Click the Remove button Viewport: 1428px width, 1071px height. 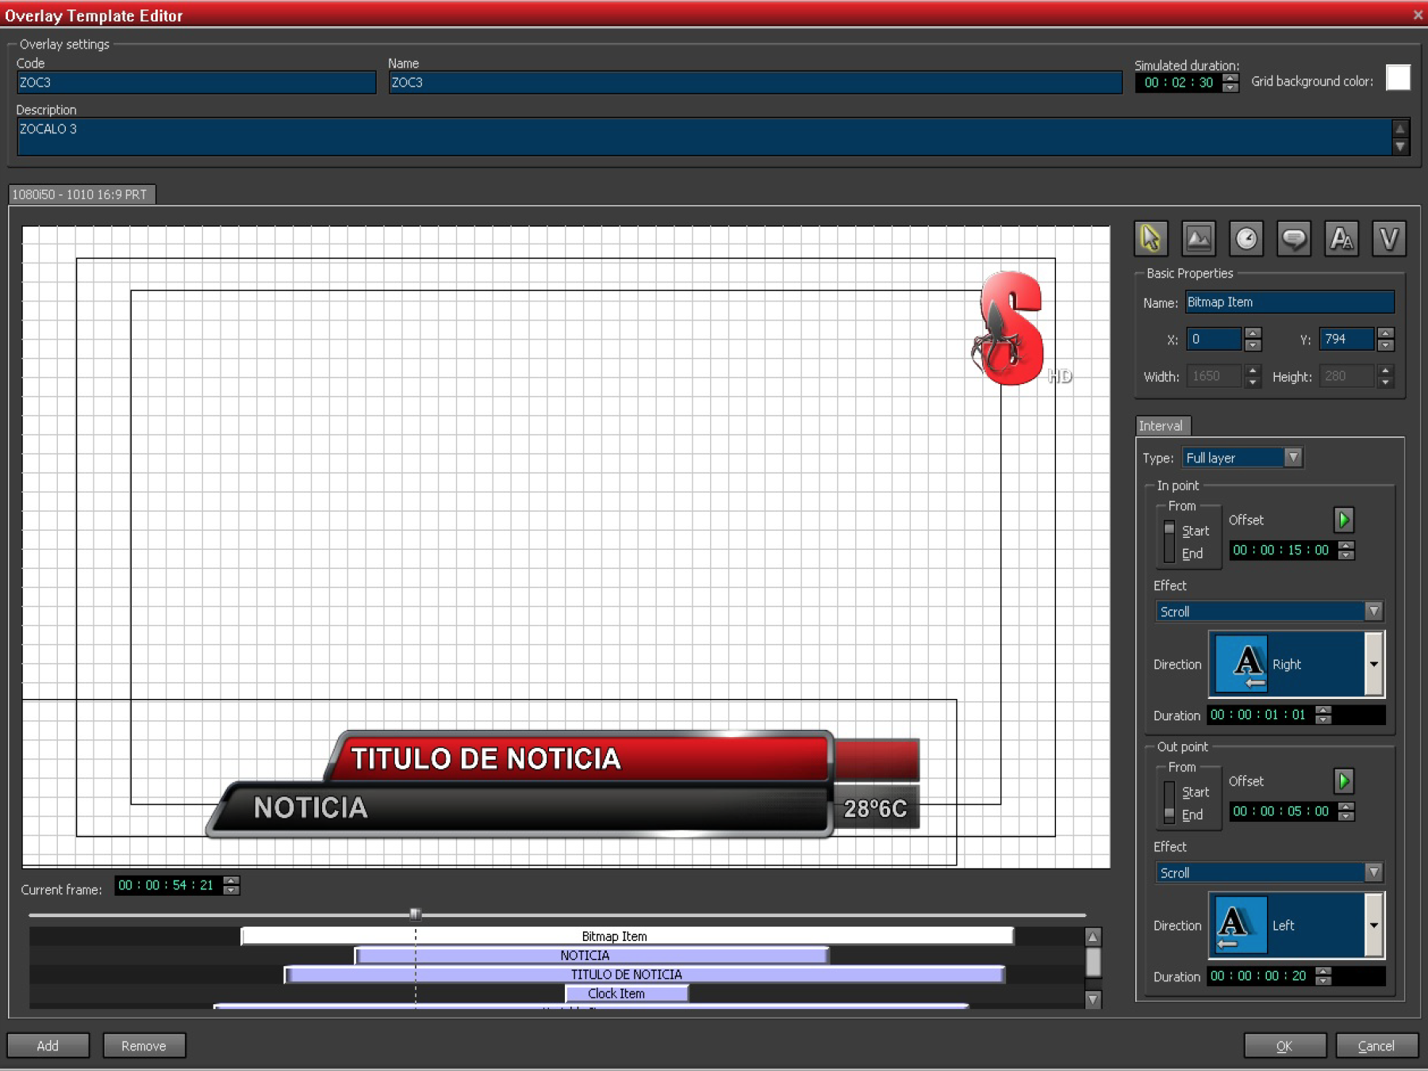click(x=144, y=1046)
